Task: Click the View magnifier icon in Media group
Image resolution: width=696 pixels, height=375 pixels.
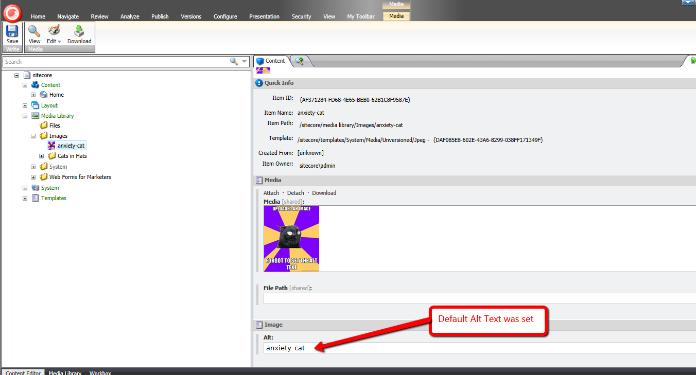Action: [34, 31]
